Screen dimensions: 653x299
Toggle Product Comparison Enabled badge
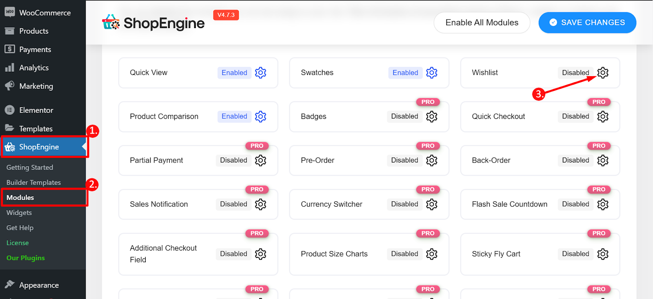pos(234,117)
